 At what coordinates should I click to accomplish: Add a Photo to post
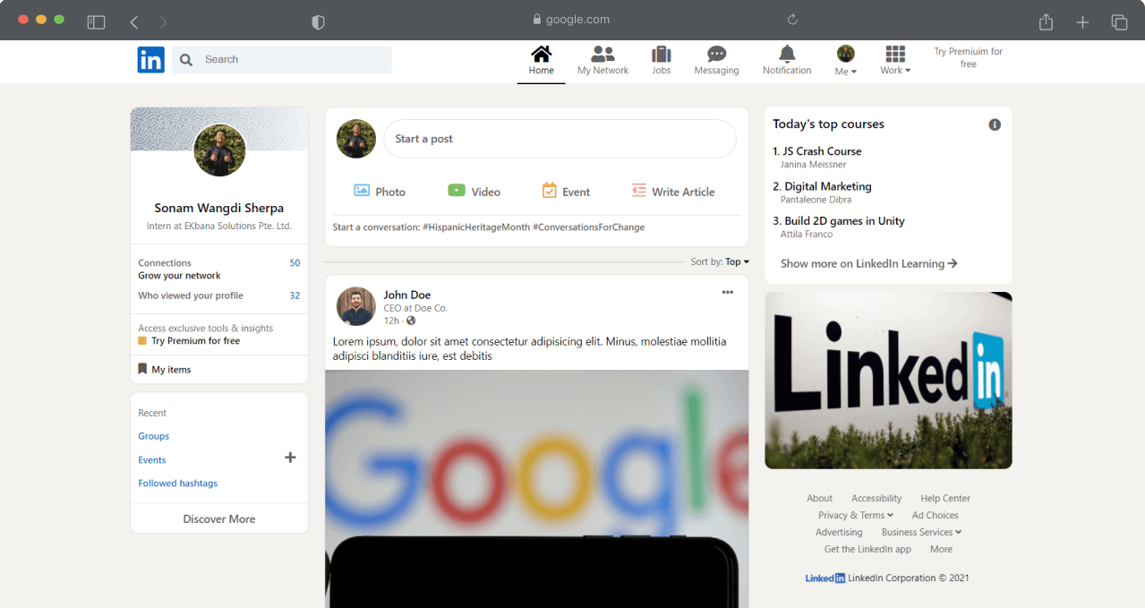(x=380, y=191)
